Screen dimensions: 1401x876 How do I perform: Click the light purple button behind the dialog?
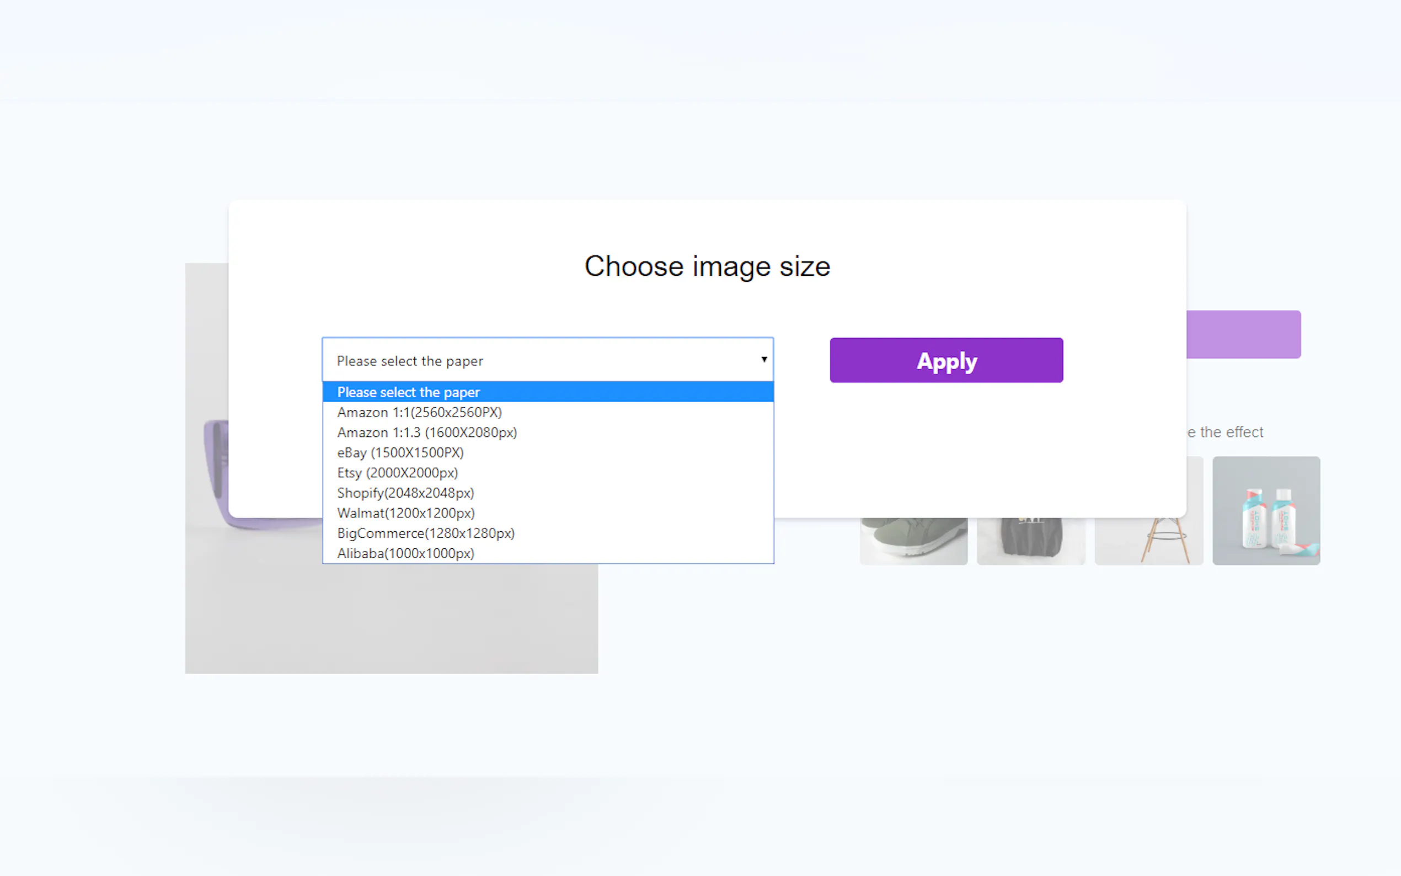click(x=1243, y=334)
